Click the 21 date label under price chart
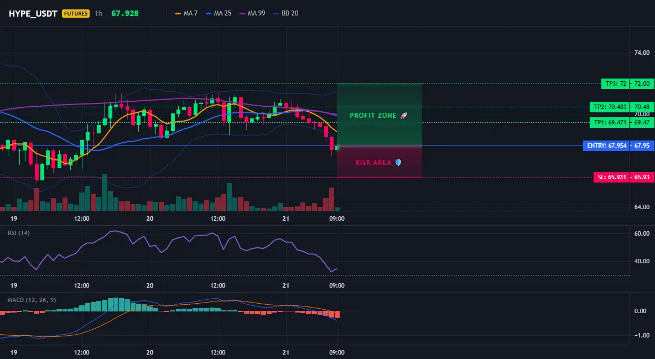The width and height of the screenshot is (655, 359). (285, 218)
